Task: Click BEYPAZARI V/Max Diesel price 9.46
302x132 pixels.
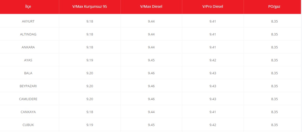Action: click(151, 86)
